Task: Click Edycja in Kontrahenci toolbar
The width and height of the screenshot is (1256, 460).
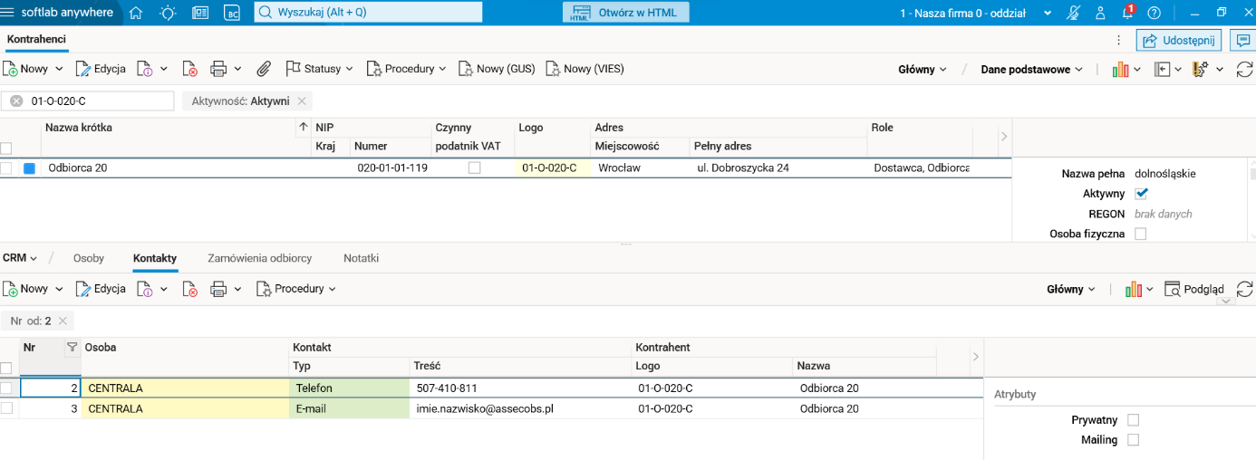Action: click(100, 69)
